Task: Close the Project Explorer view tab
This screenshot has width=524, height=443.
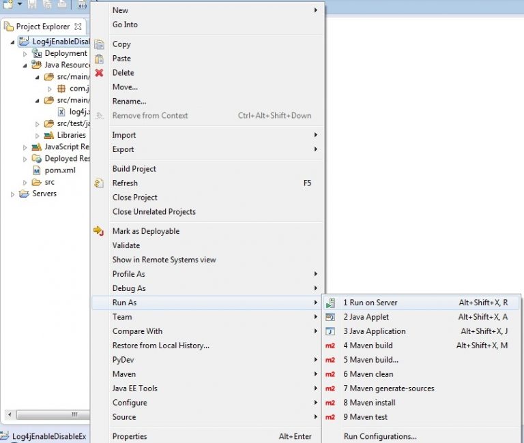Action: coord(78,27)
